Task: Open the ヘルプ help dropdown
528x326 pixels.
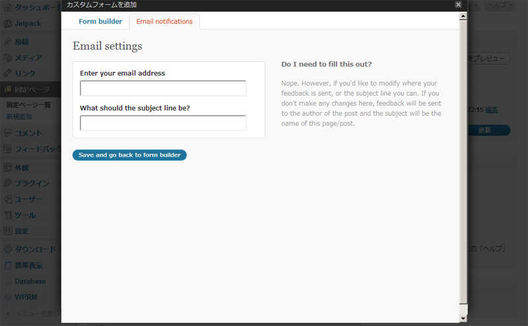Action: pos(500,5)
